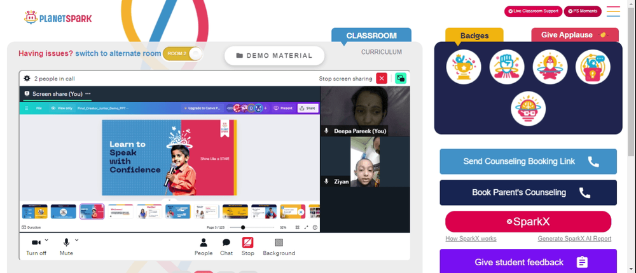
Task: Click Deepa Pareek's video tile
Action: click(365, 111)
